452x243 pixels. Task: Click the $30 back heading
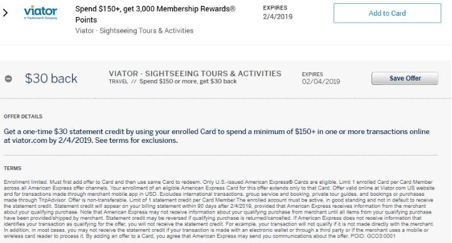pos(51,79)
